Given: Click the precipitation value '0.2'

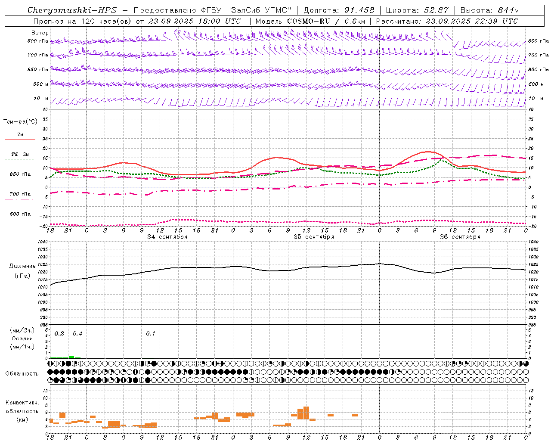Looking at the screenshot, I should [x=59, y=334].
